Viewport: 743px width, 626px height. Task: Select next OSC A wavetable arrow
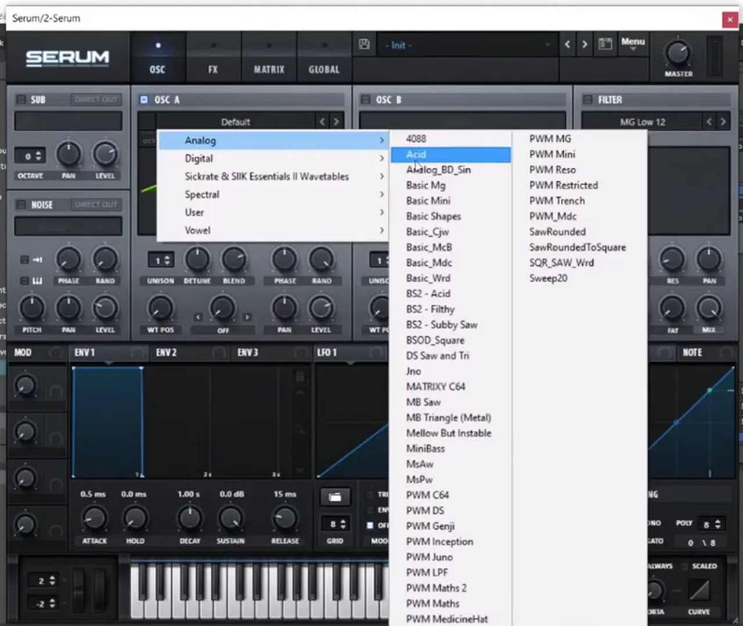tap(336, 122)
